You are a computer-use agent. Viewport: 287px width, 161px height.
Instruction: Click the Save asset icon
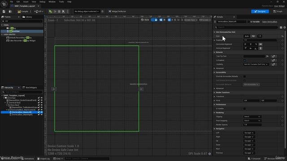(x=4, y=12)
